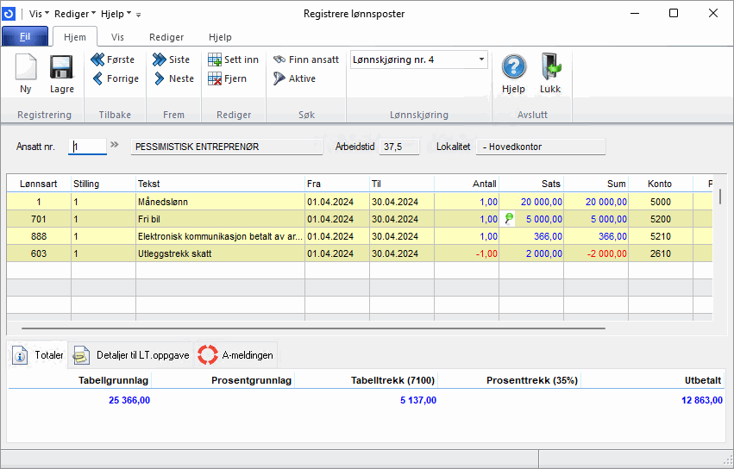Jump to Siste last record
Image resolution: width=734 pixels, height=469 pixels.
(172, 59)
